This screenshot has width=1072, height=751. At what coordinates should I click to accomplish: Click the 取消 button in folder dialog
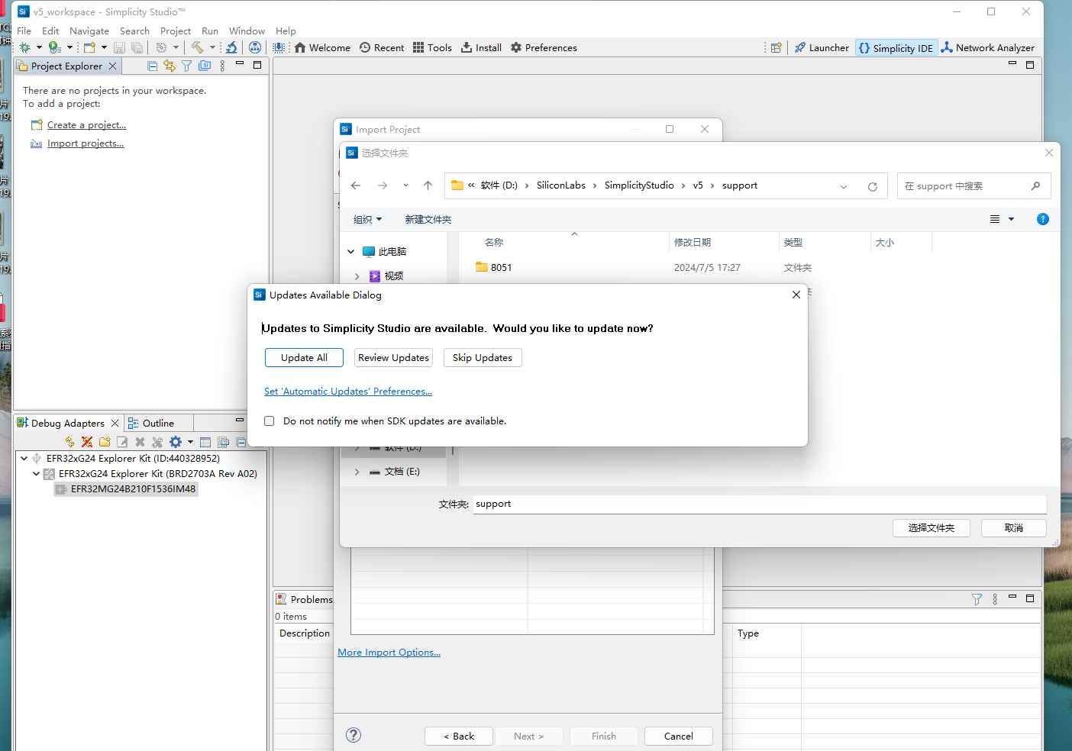click(x=1014, y=528)
